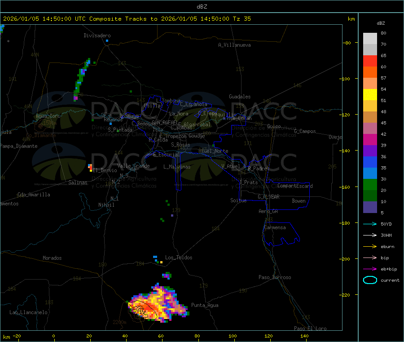Click the Valle_Grande location label
The height and width of the screenshot is (342, 404).
133,166
